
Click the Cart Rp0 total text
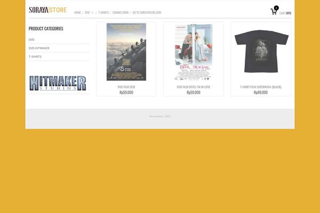point(285,13)
